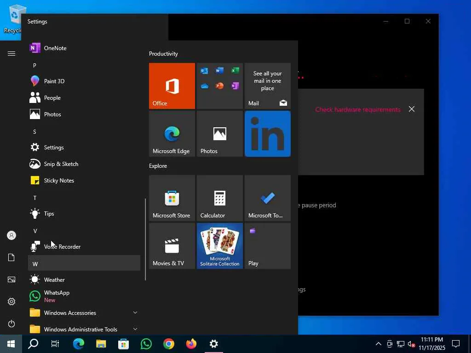Open Microsoft Edge from the taskbar
Viewport: 471px width, 353px height.
click(x=78, y=344)
